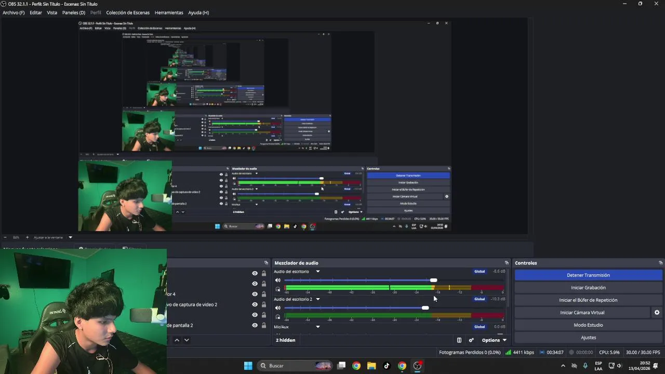Click Iniciar Cámara Virtual button
Image resolution: width=665 pixels, height=374 pixels.
(x=582, y=313)
